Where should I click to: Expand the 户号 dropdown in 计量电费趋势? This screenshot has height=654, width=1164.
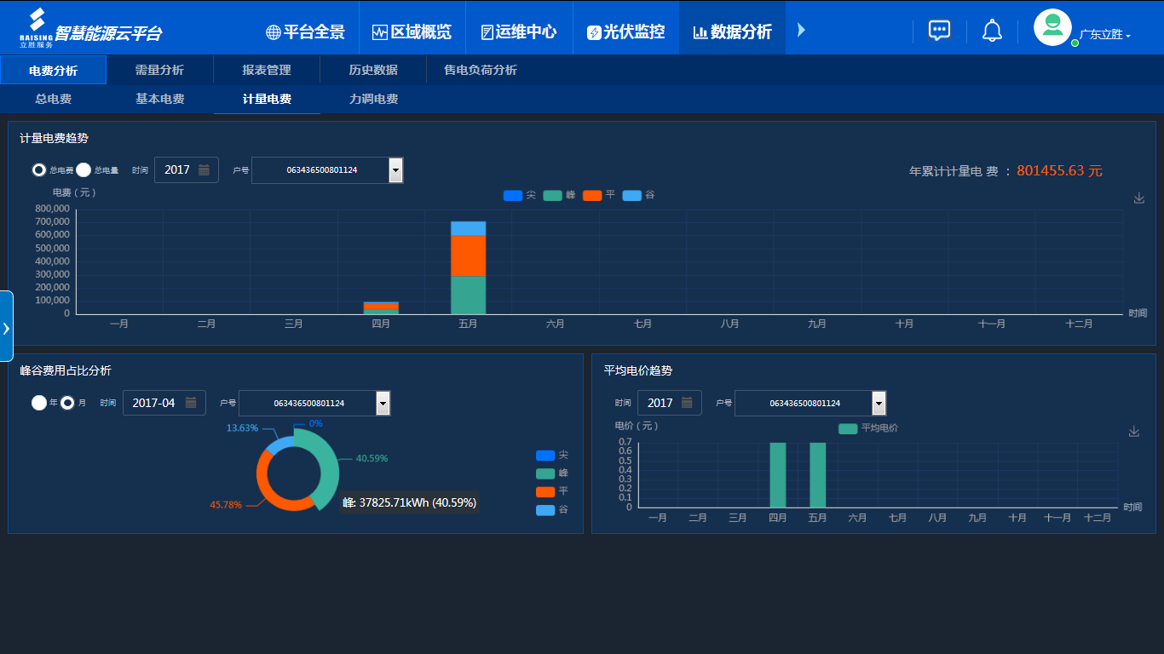(395, 169)
